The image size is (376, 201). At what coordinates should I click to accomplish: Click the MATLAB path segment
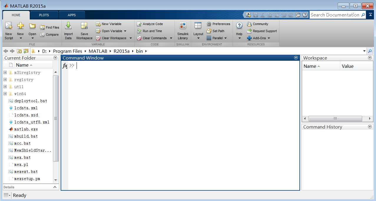click(x=98, y=51)
